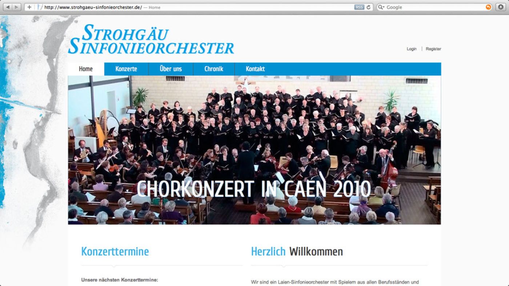Open the search magnifier dropdown

click(381, 7)
